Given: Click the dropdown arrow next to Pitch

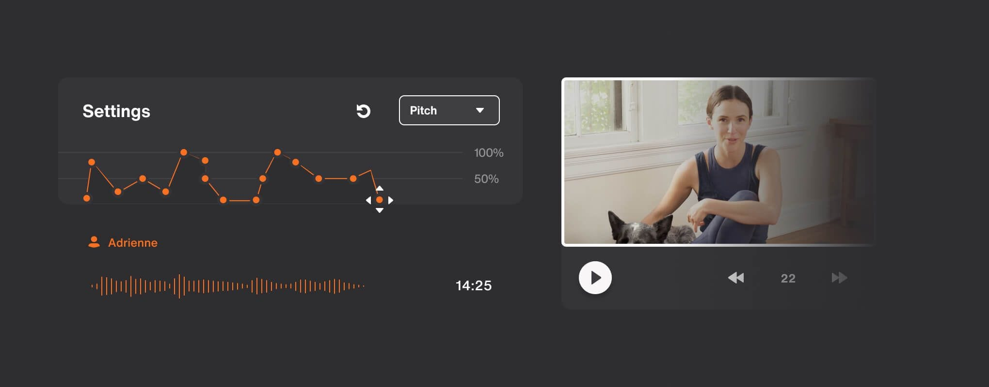Looking at the screenshot, I should point(480,110).
